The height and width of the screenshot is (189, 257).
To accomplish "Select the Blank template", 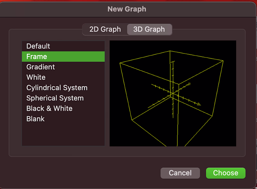I will click(35, 119).
